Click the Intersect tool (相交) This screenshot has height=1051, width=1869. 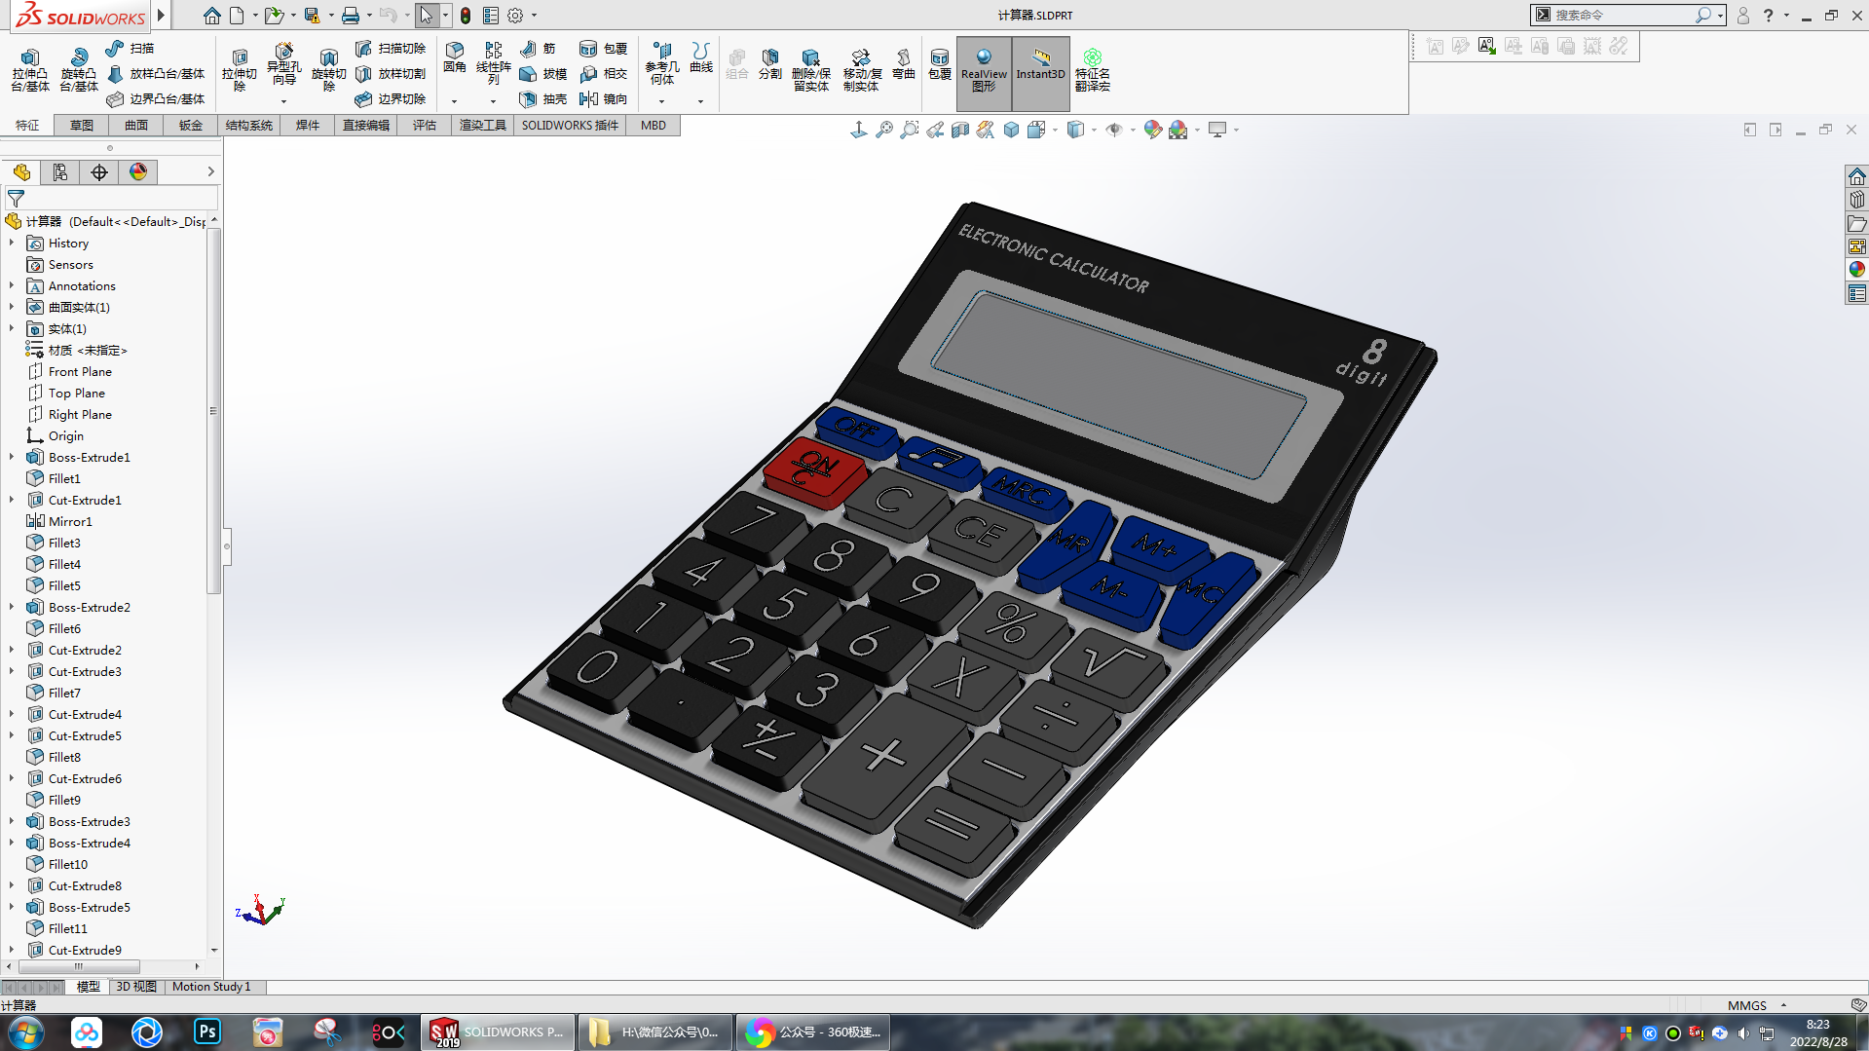604,73
